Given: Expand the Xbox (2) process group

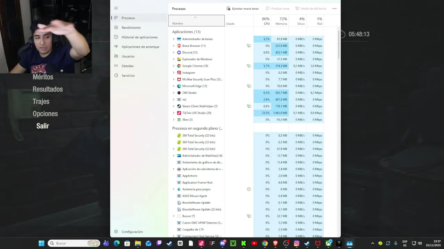Looking at the screenshot, I should 173,120.
